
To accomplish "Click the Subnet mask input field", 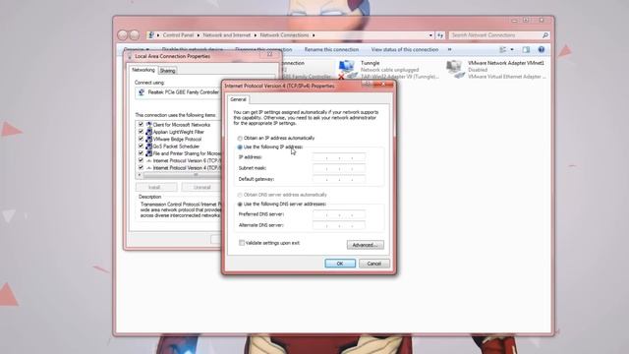I will tap(339, 168).
